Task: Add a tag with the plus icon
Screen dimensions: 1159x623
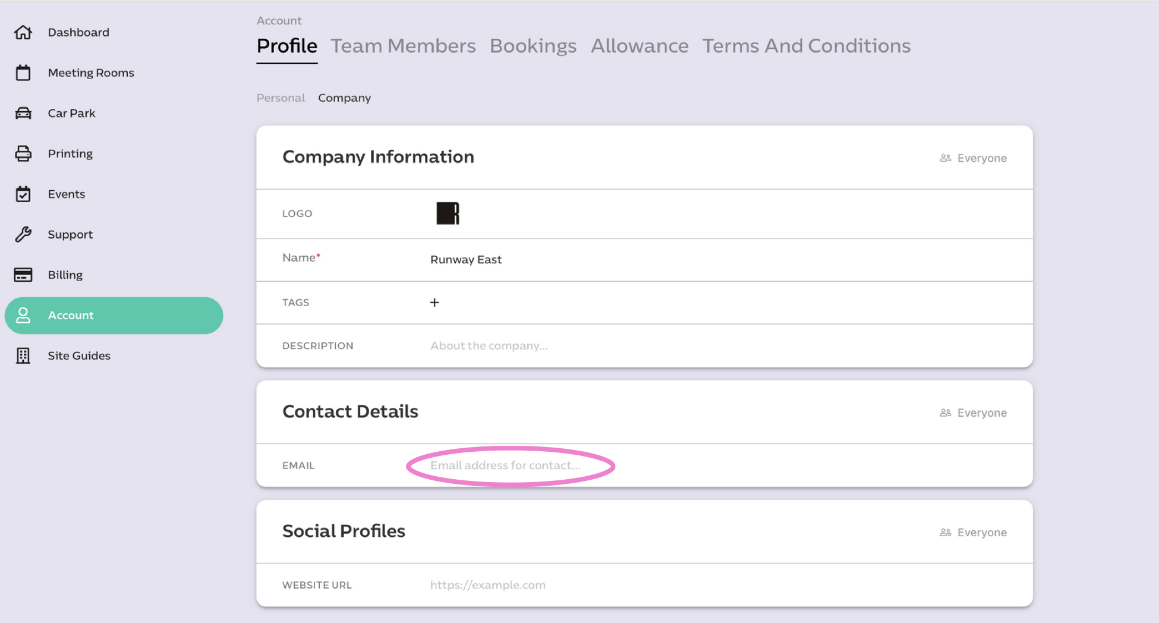Action: 434,303
